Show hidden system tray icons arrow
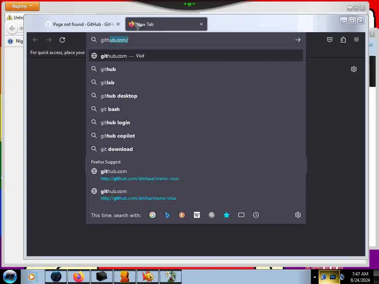Viewport: 379px width, 284px height. [315, 277]
